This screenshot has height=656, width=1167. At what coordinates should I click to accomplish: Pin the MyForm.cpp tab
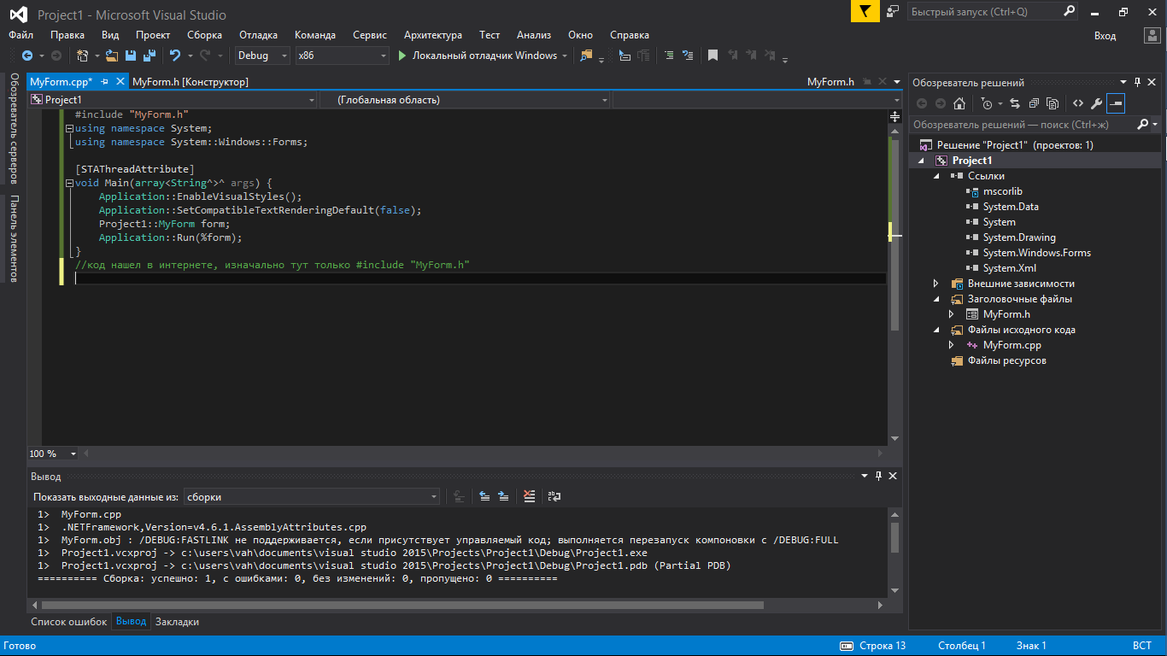(x=104, y=81)
